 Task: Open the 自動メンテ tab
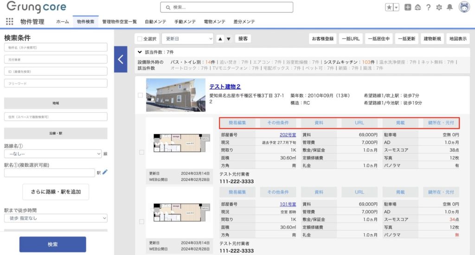point(154,22)
